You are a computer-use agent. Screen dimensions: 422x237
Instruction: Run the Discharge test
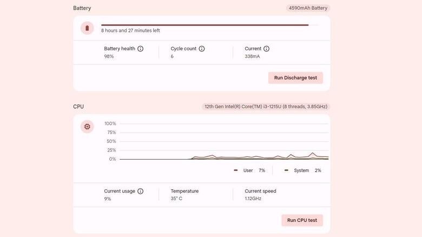pos(295,78)
